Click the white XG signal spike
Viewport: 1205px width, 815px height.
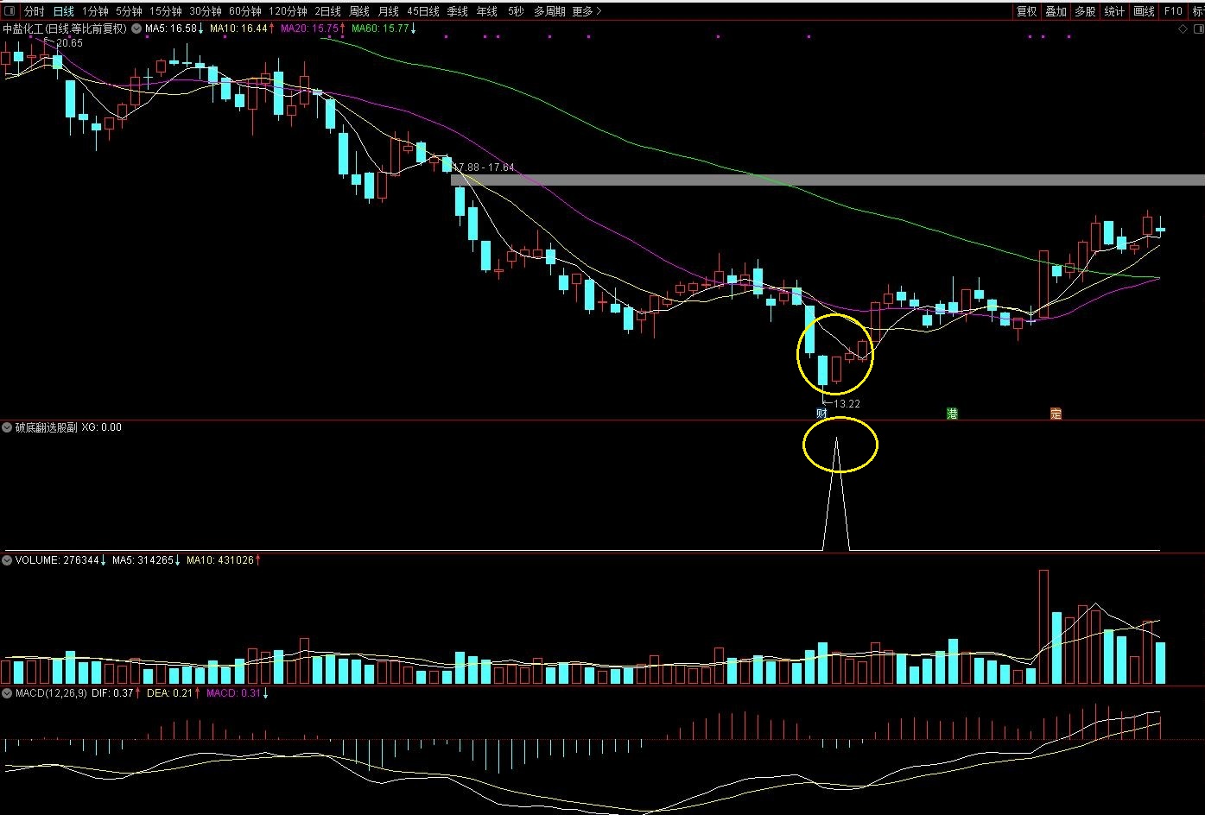tap(836, 494)
